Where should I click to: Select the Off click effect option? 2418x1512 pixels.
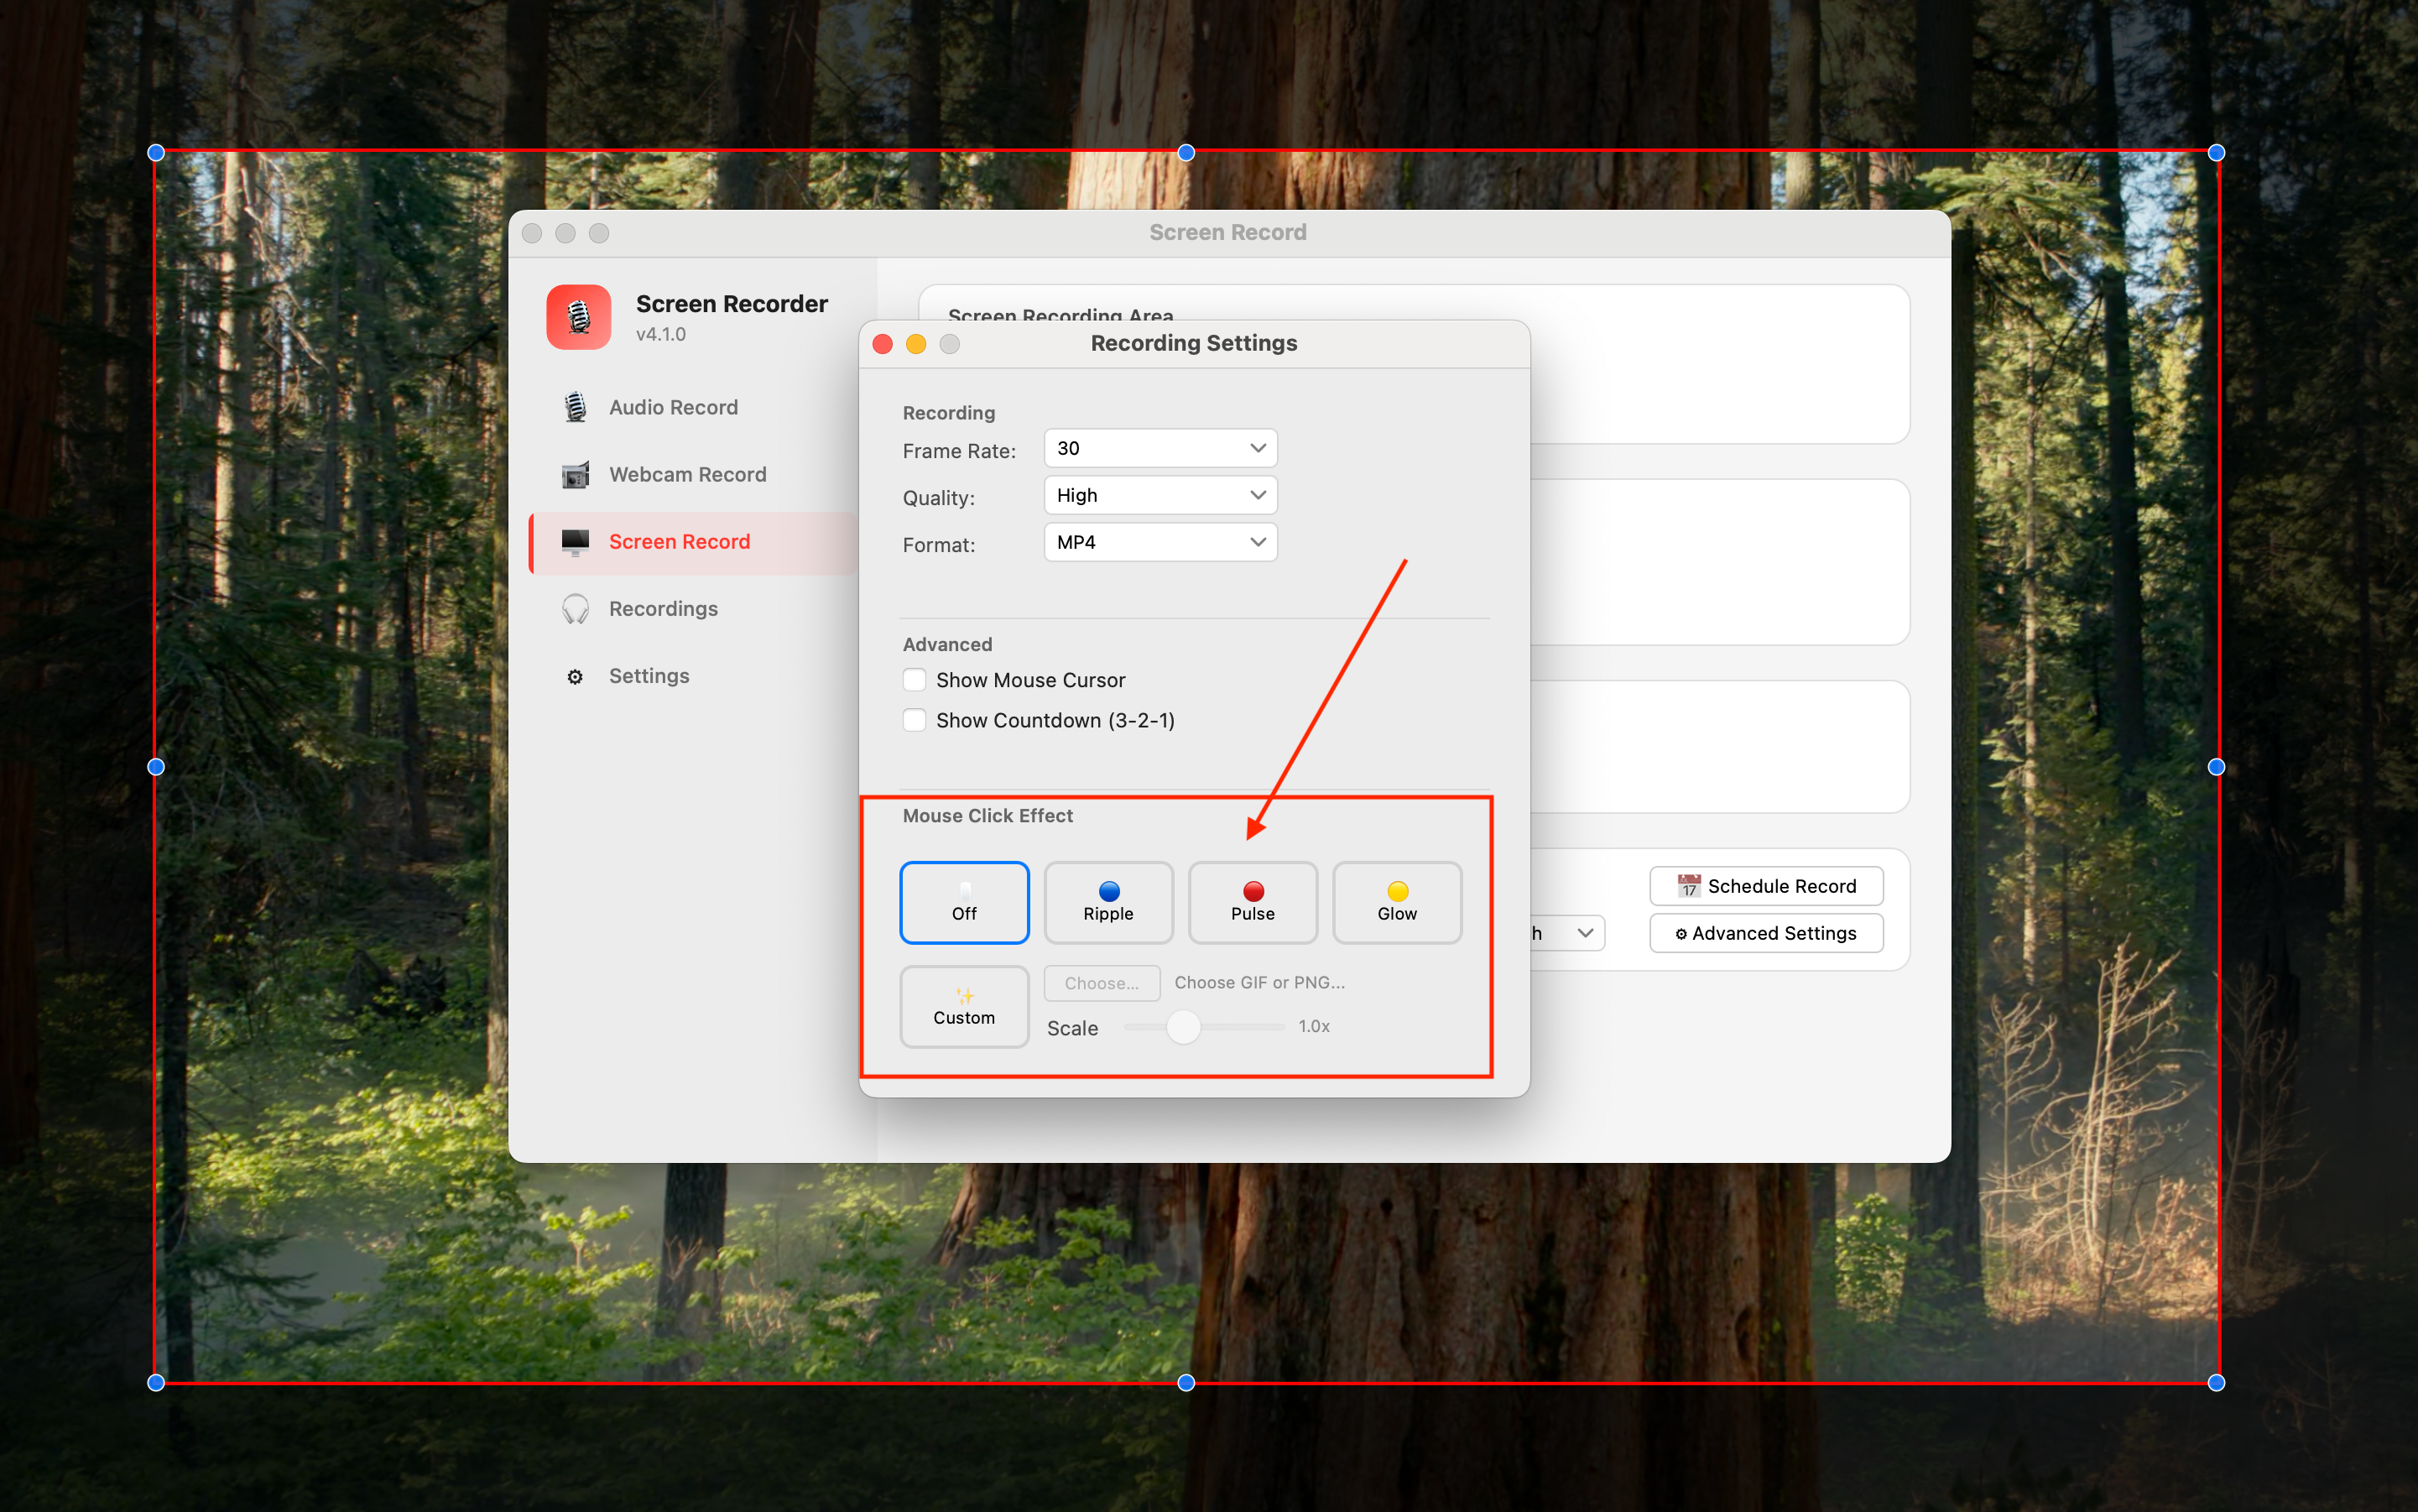[964, 902]
